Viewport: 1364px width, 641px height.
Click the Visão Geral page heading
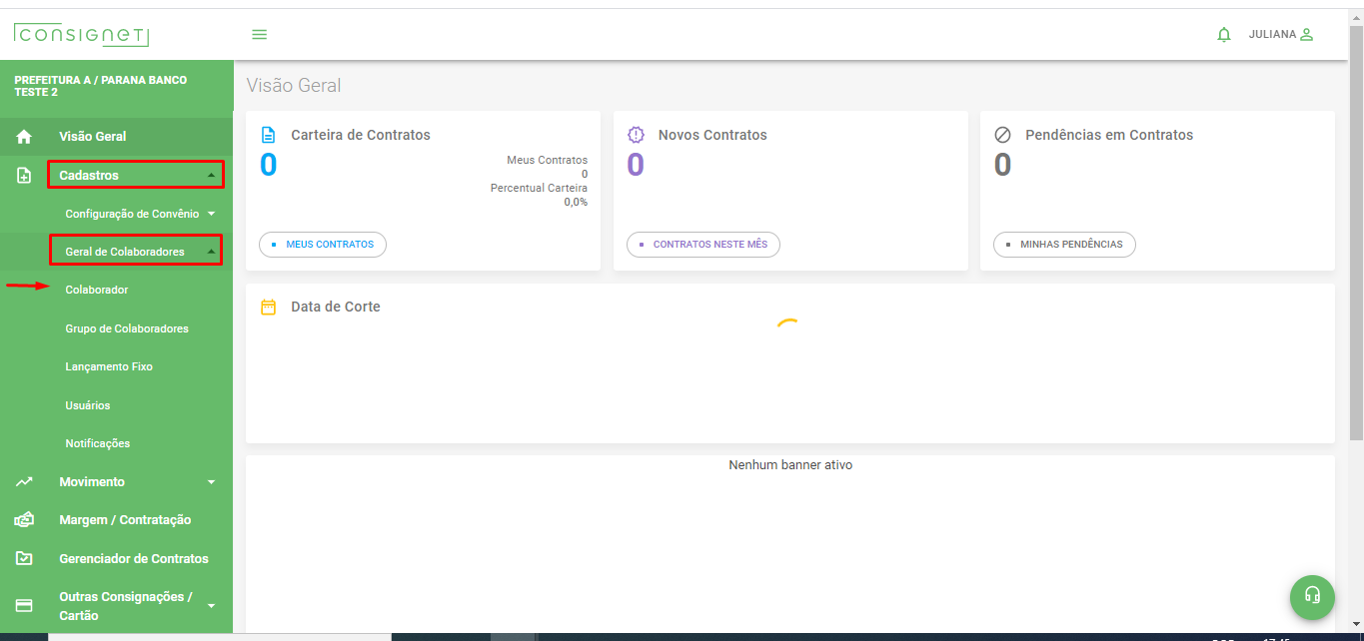pyautogui.click(x=294, y=86)
